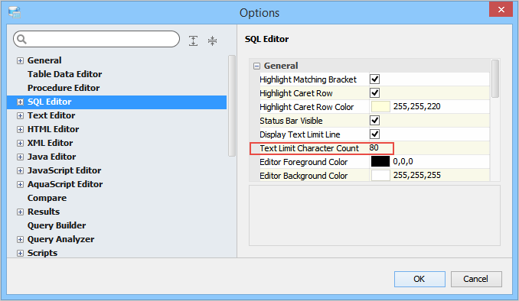Click the search magnifier icon

coord(22,39)
